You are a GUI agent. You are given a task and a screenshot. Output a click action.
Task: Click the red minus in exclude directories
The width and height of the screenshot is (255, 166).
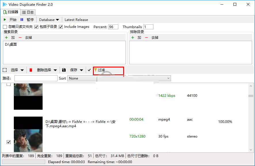pyautogui.click(x=146, y=38)
